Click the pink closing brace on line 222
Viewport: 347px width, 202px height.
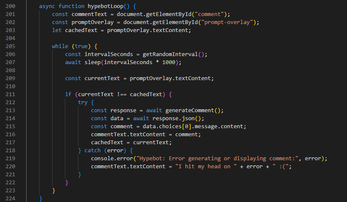(67, 183)
